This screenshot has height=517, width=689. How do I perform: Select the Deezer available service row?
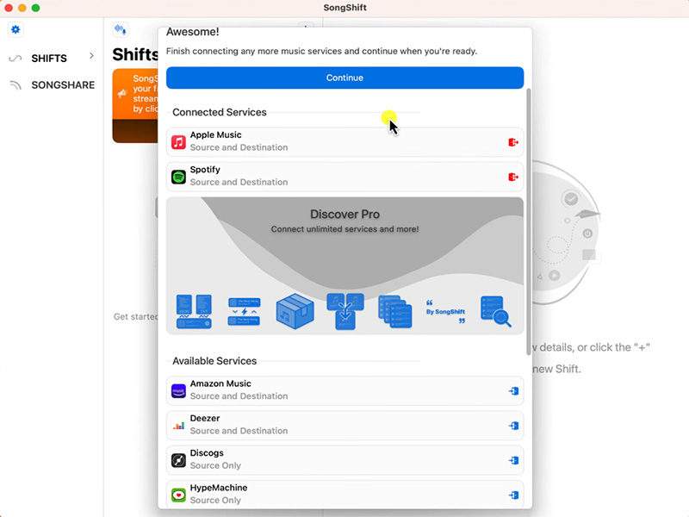pyautogui.click(x=345, y=426)
